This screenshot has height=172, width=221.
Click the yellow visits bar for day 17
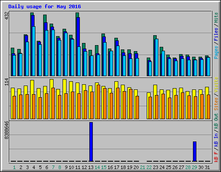[116, 100]
